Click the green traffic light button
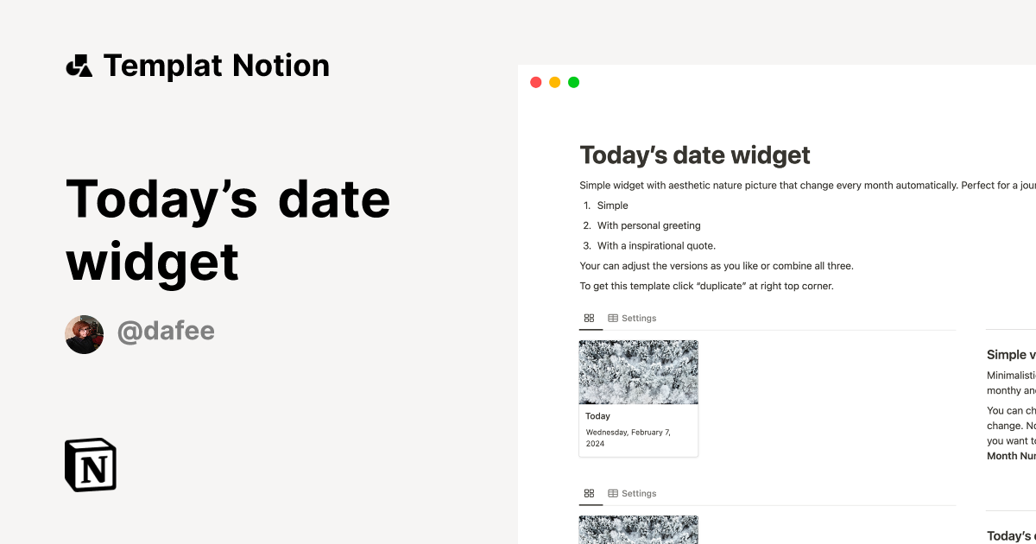The height and width of the screenshot is (544, 1036). 573,82
